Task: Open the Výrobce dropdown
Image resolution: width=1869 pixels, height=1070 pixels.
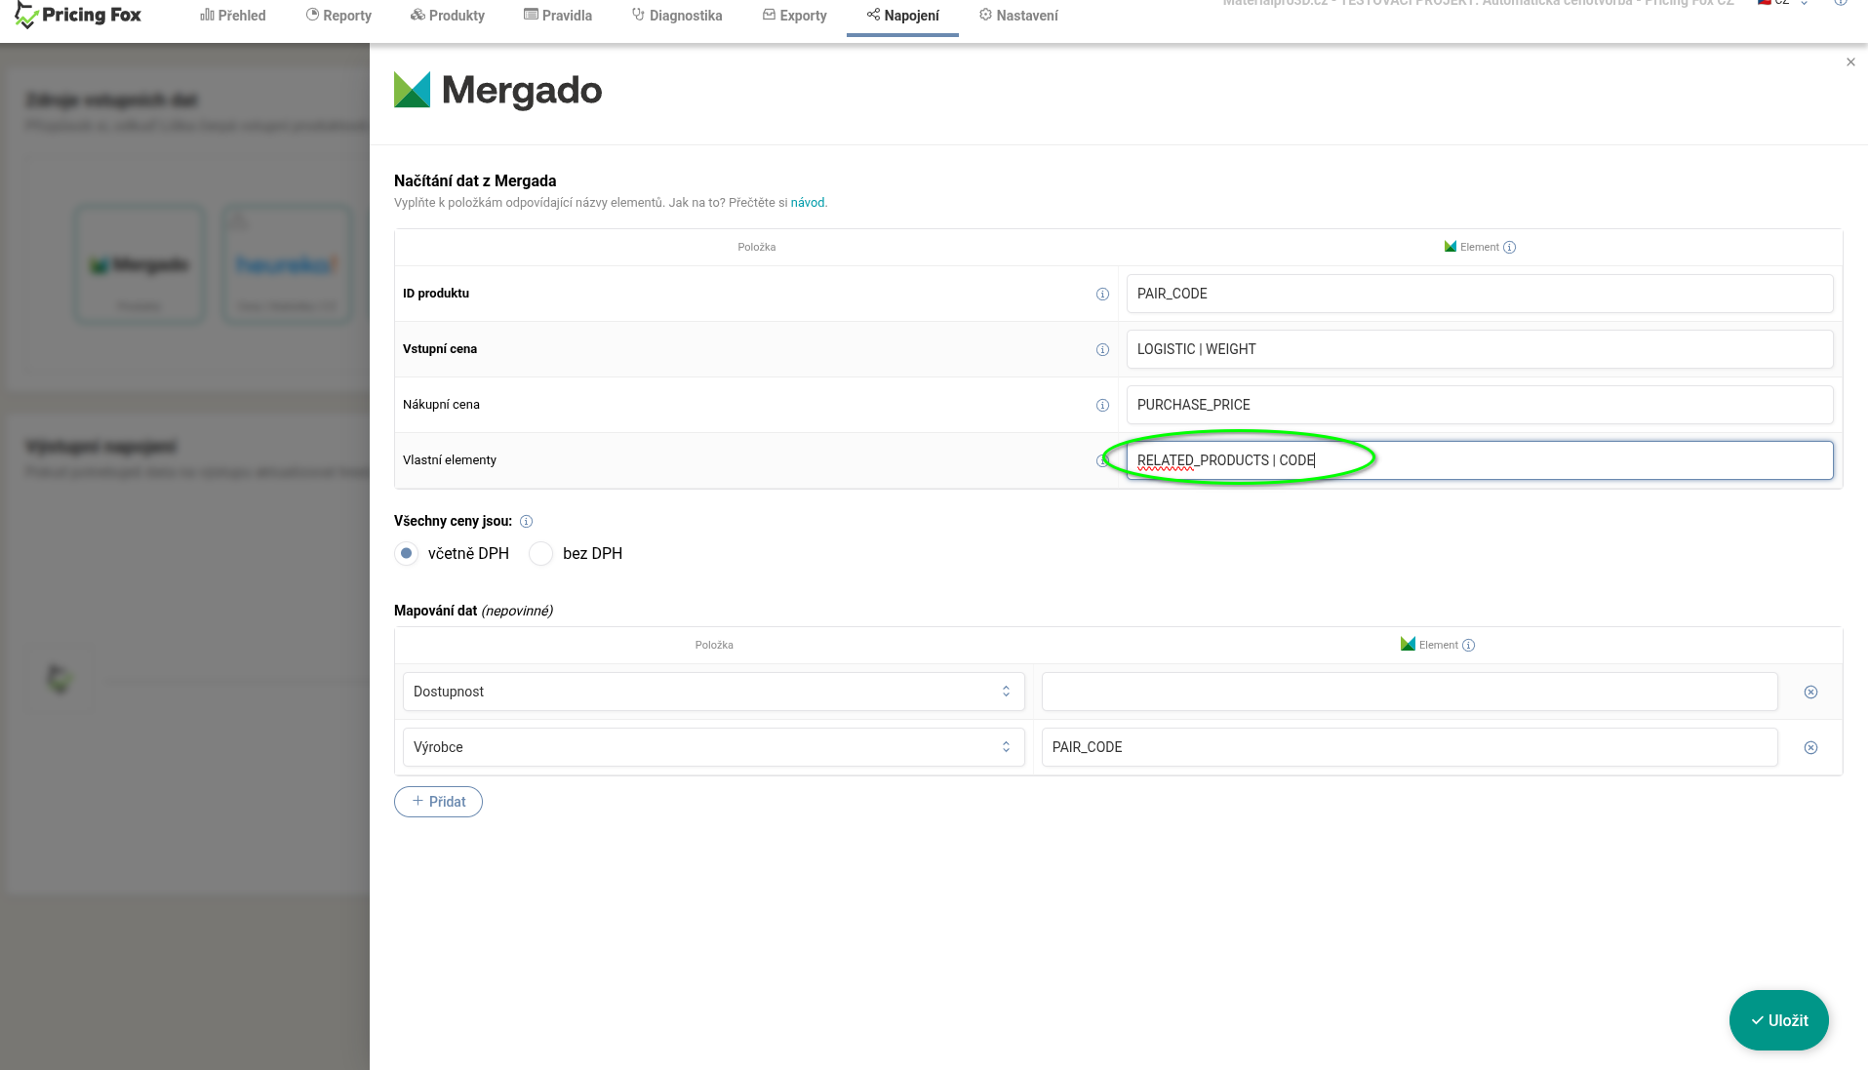Action: [713, 748]
